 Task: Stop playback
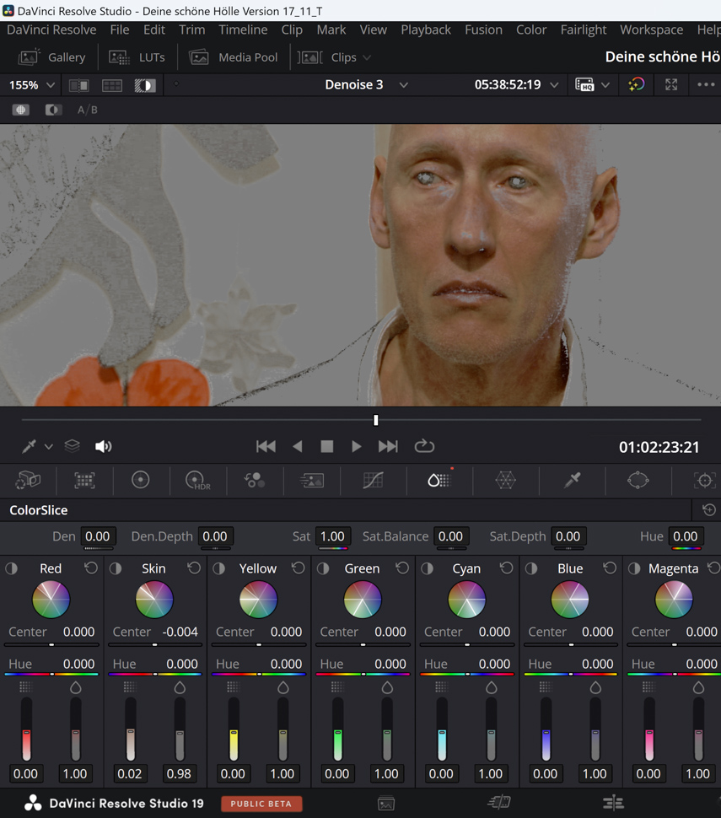pos(327,447)
